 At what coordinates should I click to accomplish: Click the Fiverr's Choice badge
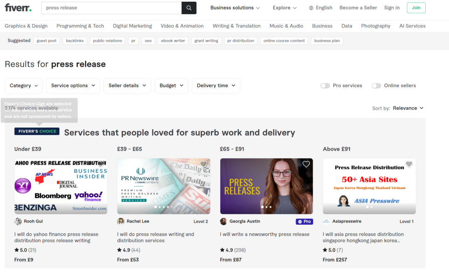[x=37, y=131]
